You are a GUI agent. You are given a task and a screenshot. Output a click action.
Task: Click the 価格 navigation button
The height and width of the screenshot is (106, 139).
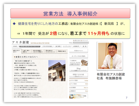tap(84, 46)
